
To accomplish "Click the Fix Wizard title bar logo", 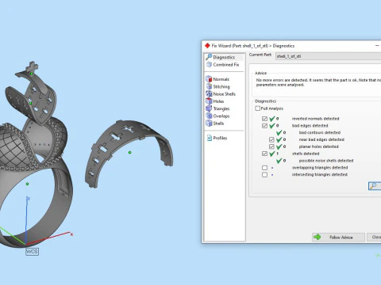I will tap(207, 46).
